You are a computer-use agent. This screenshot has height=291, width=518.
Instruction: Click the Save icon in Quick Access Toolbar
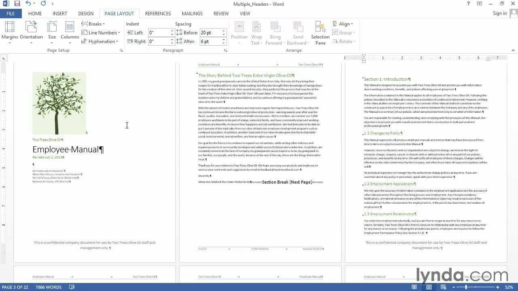coord(17,4)
